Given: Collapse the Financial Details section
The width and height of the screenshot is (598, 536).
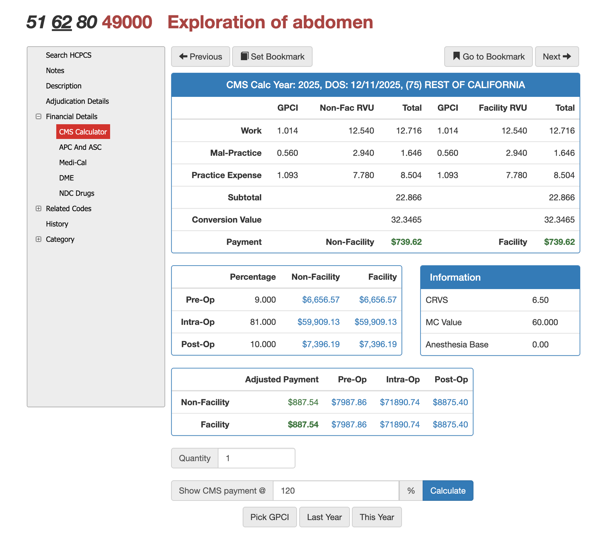Looking at the screenshot, I should 39,116.
